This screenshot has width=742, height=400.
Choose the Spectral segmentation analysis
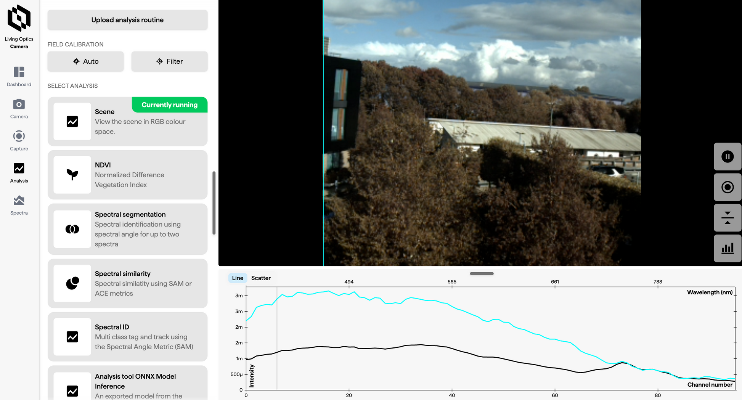(127, 229)
